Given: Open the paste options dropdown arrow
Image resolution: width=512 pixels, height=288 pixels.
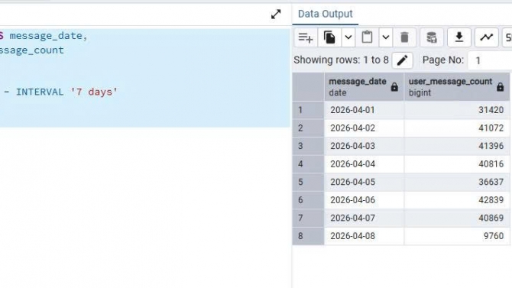Looking at the screenshot, I should pyautogui.click(x=386, y=37).
